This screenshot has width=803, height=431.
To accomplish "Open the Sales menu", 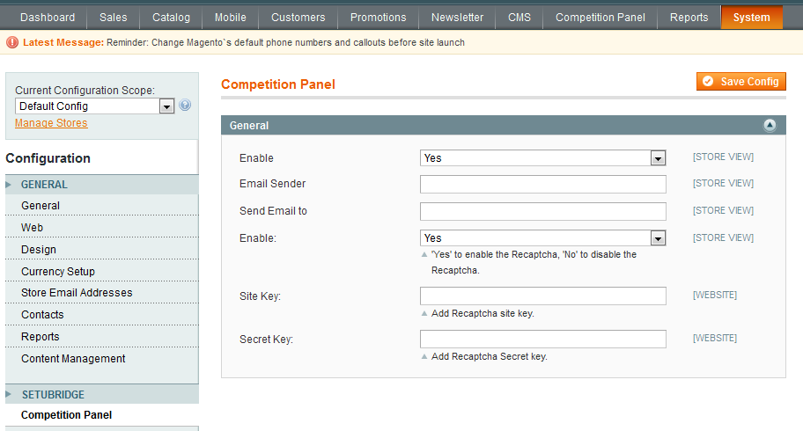I will [x=113, y=18].
